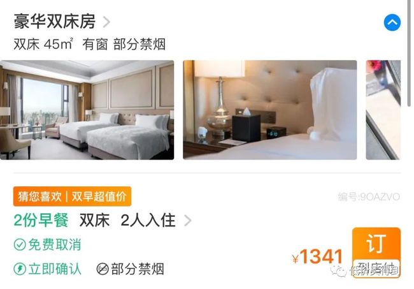Screen dimensions: 414x289
Task: Click the chevron next to 豪华双床房
Action: tap(106, 22)
